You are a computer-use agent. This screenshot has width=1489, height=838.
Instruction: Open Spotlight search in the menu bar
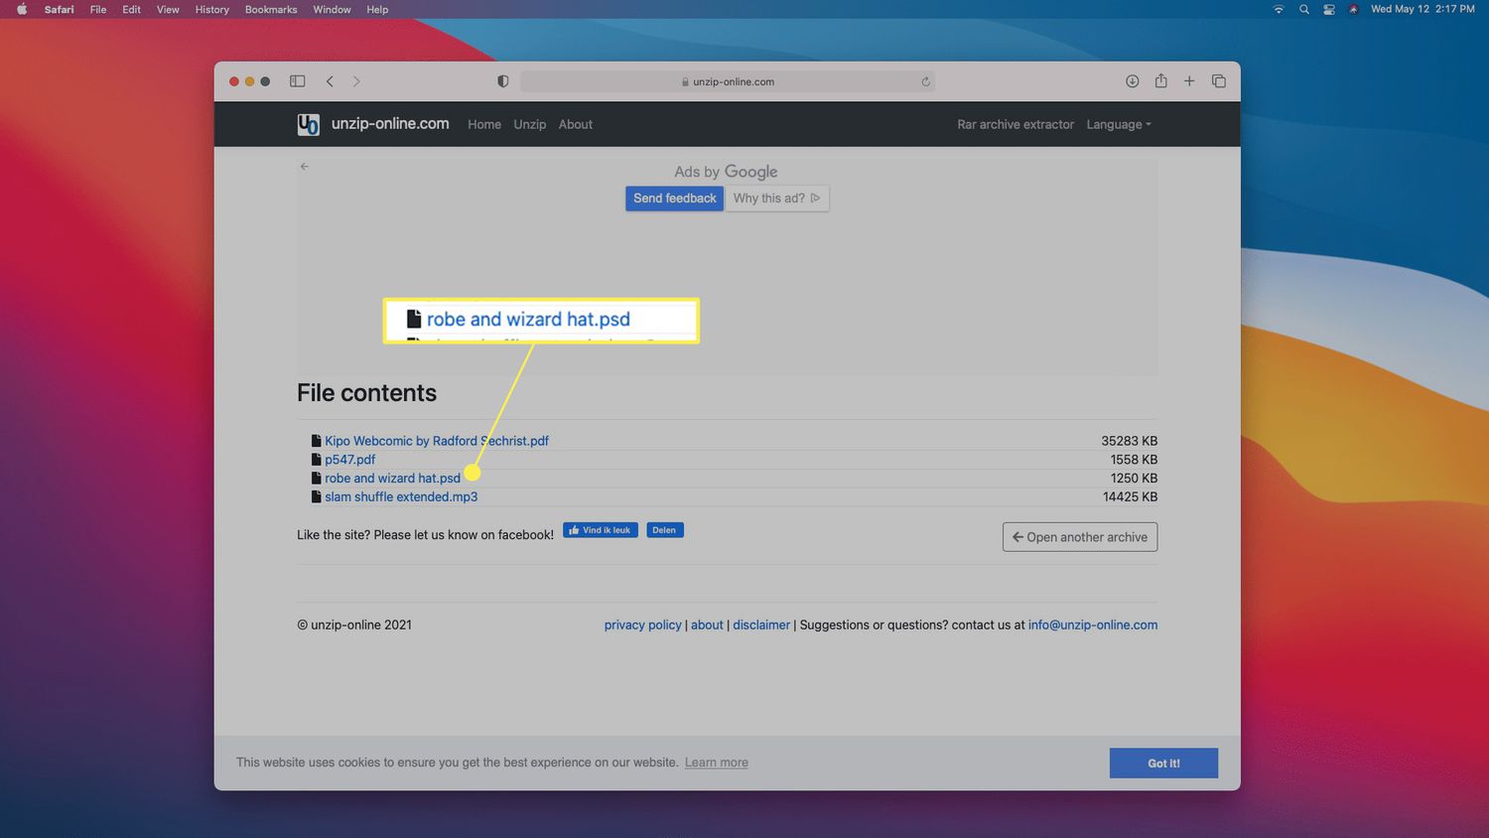pos(1303,10)
